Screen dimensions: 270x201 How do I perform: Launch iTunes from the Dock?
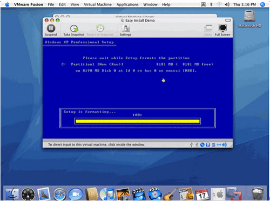click(x=107, y=194)
